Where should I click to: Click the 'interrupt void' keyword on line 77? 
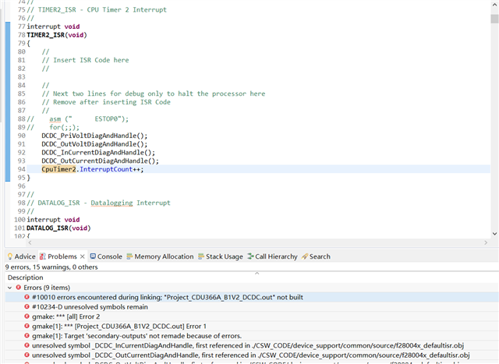pos(53,27)
